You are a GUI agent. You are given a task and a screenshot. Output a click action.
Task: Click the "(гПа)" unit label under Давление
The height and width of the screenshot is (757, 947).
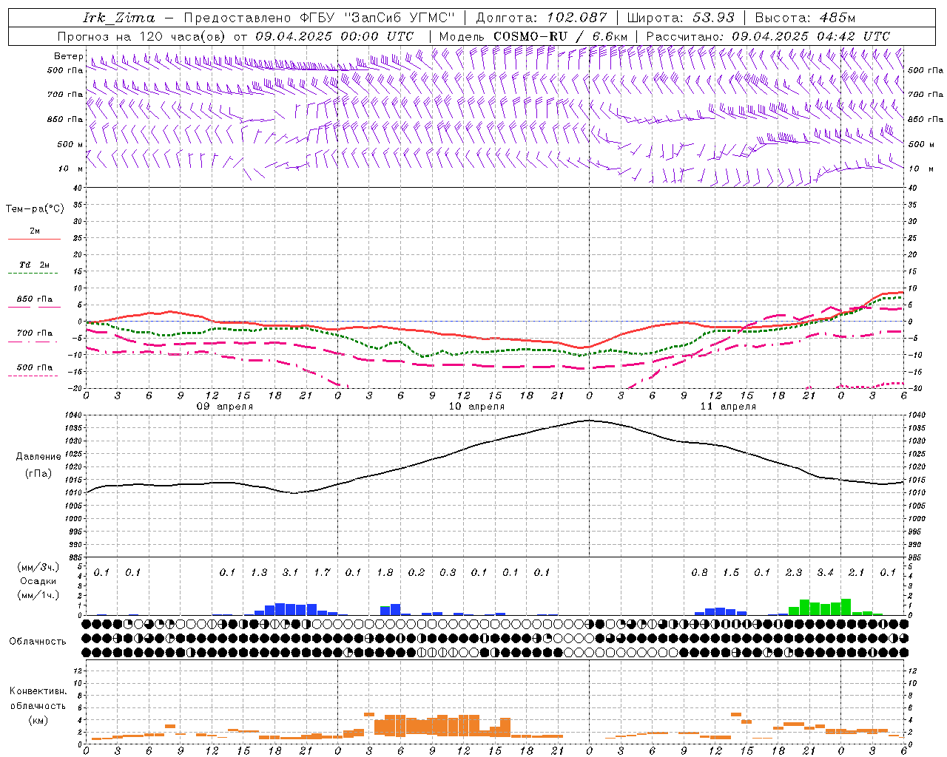click(38, 474)
